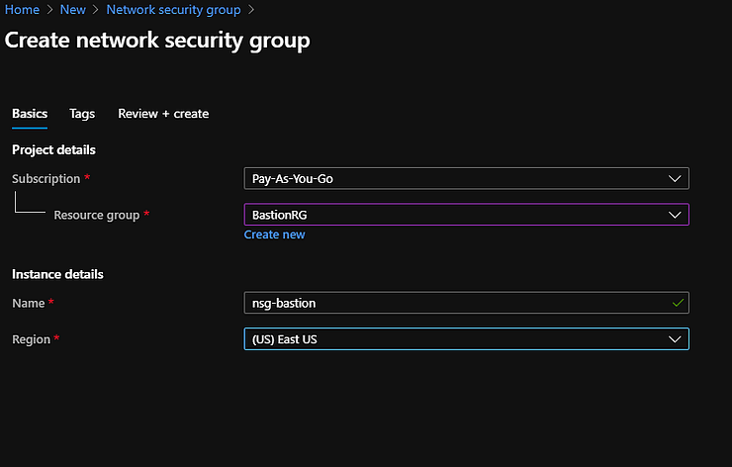Navigate to Home in the breadcrumb
Screen dimensions: 732x467
[22, 10]
